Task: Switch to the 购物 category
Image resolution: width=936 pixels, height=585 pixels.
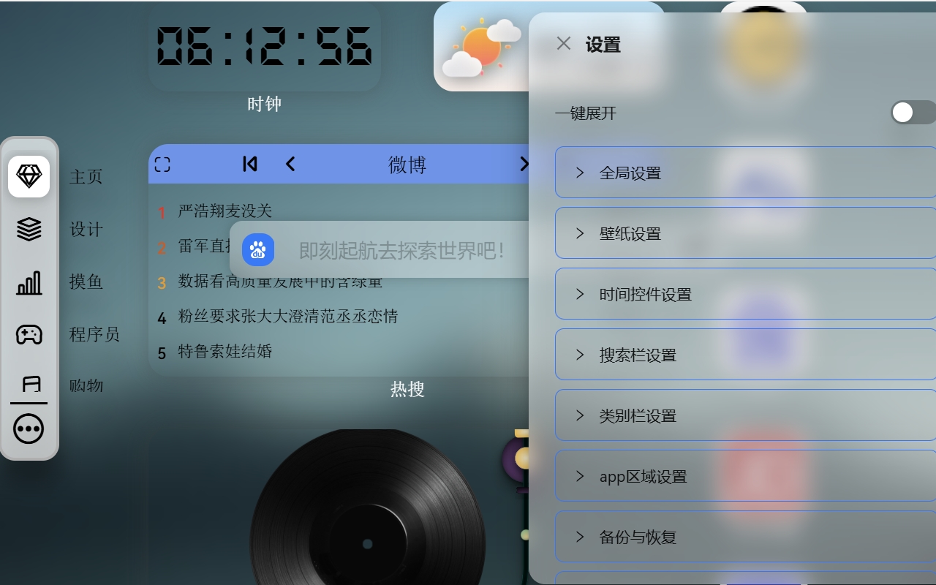Action: click(x=86, y=386)
